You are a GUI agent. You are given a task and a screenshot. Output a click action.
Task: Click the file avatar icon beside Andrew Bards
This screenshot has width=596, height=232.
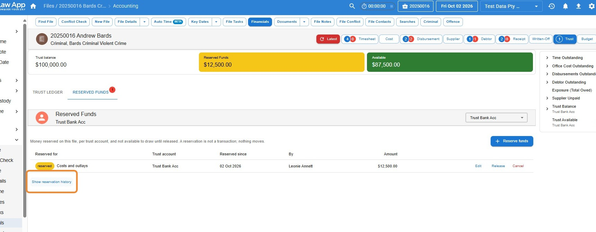(x=42, y=39)
